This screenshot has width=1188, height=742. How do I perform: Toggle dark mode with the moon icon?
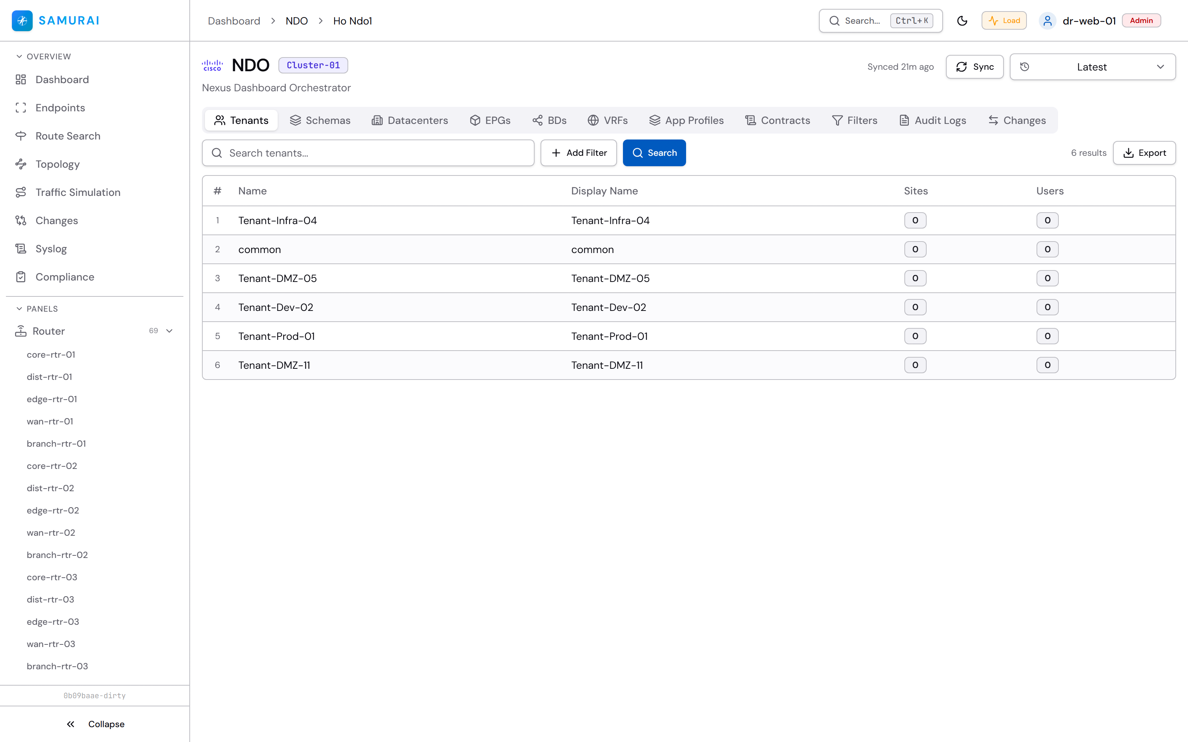pos(962,21)
